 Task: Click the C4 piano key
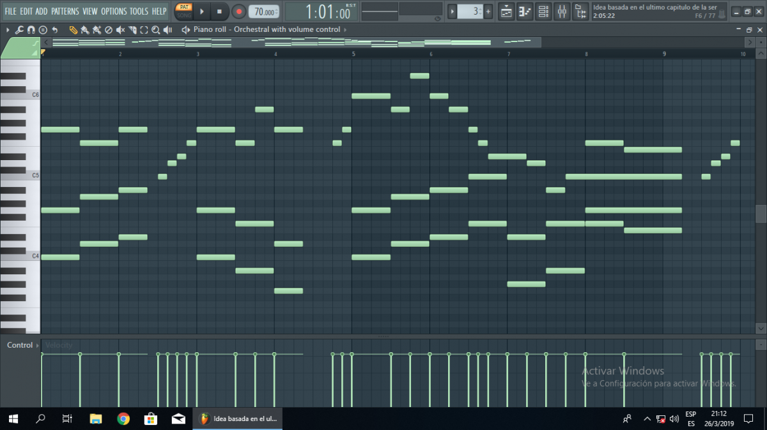pos(20,256)
